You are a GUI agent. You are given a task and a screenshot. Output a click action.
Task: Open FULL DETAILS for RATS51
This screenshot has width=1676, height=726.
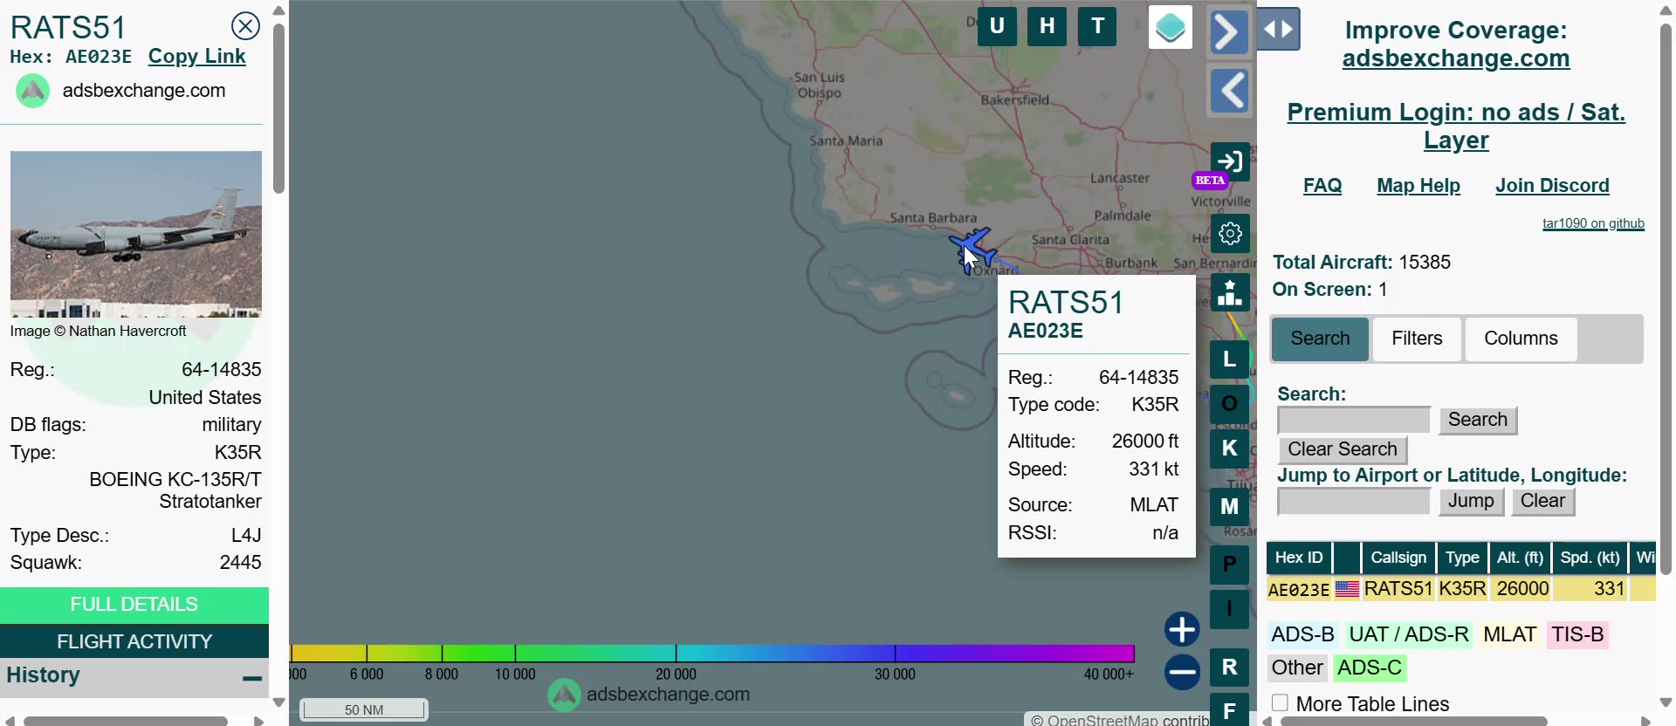(134, 605)
